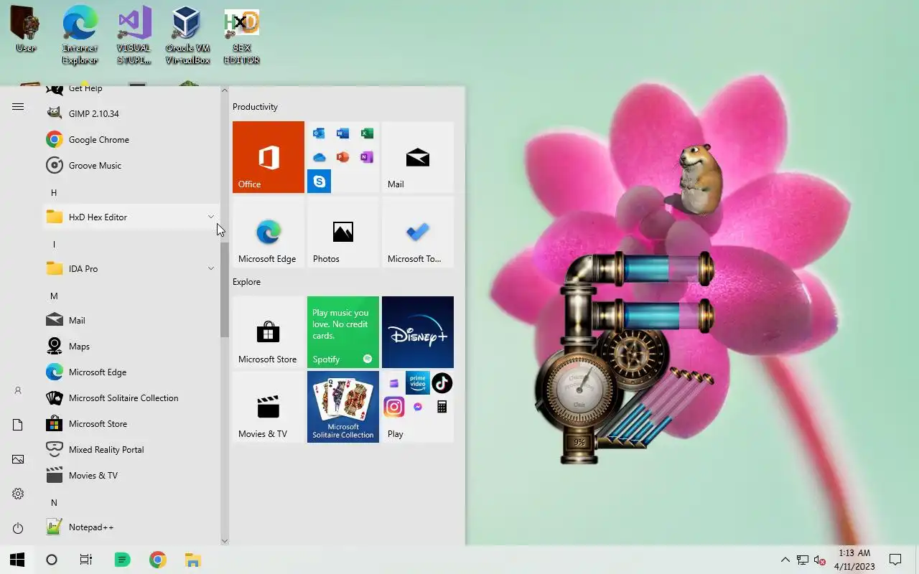The height and width of the screenshot is (574, 919).
Task: Open the Mail tile
Action: click(418, 157)
